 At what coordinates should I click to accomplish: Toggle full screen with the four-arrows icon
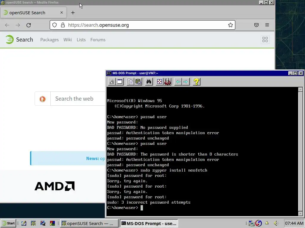coord(159,82)
